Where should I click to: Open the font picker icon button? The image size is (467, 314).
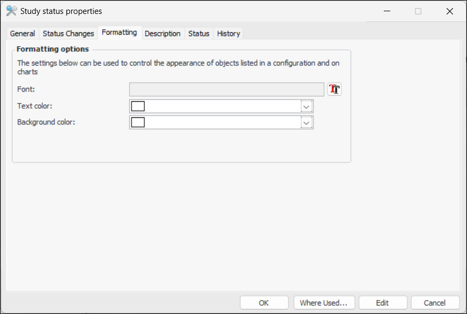(334, 89)
